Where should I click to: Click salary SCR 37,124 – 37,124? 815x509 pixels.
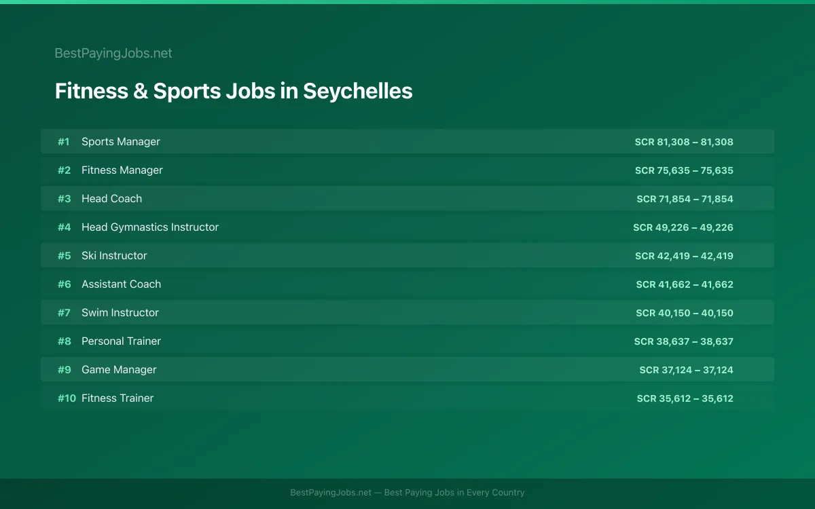click(686, 370)
